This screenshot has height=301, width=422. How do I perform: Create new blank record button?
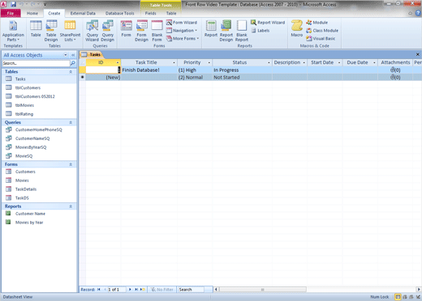click(143, 290)
